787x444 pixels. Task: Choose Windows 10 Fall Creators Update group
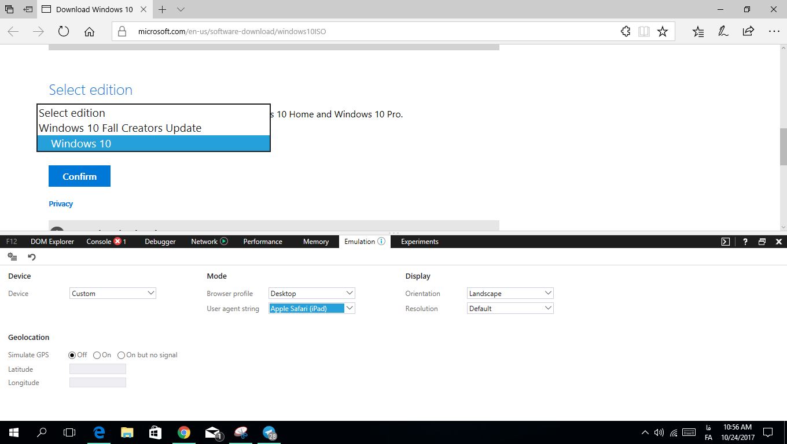coord(153,128)
